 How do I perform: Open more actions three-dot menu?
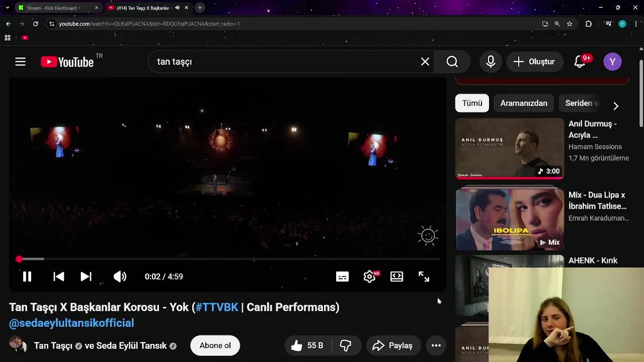(x=436, y=345)
